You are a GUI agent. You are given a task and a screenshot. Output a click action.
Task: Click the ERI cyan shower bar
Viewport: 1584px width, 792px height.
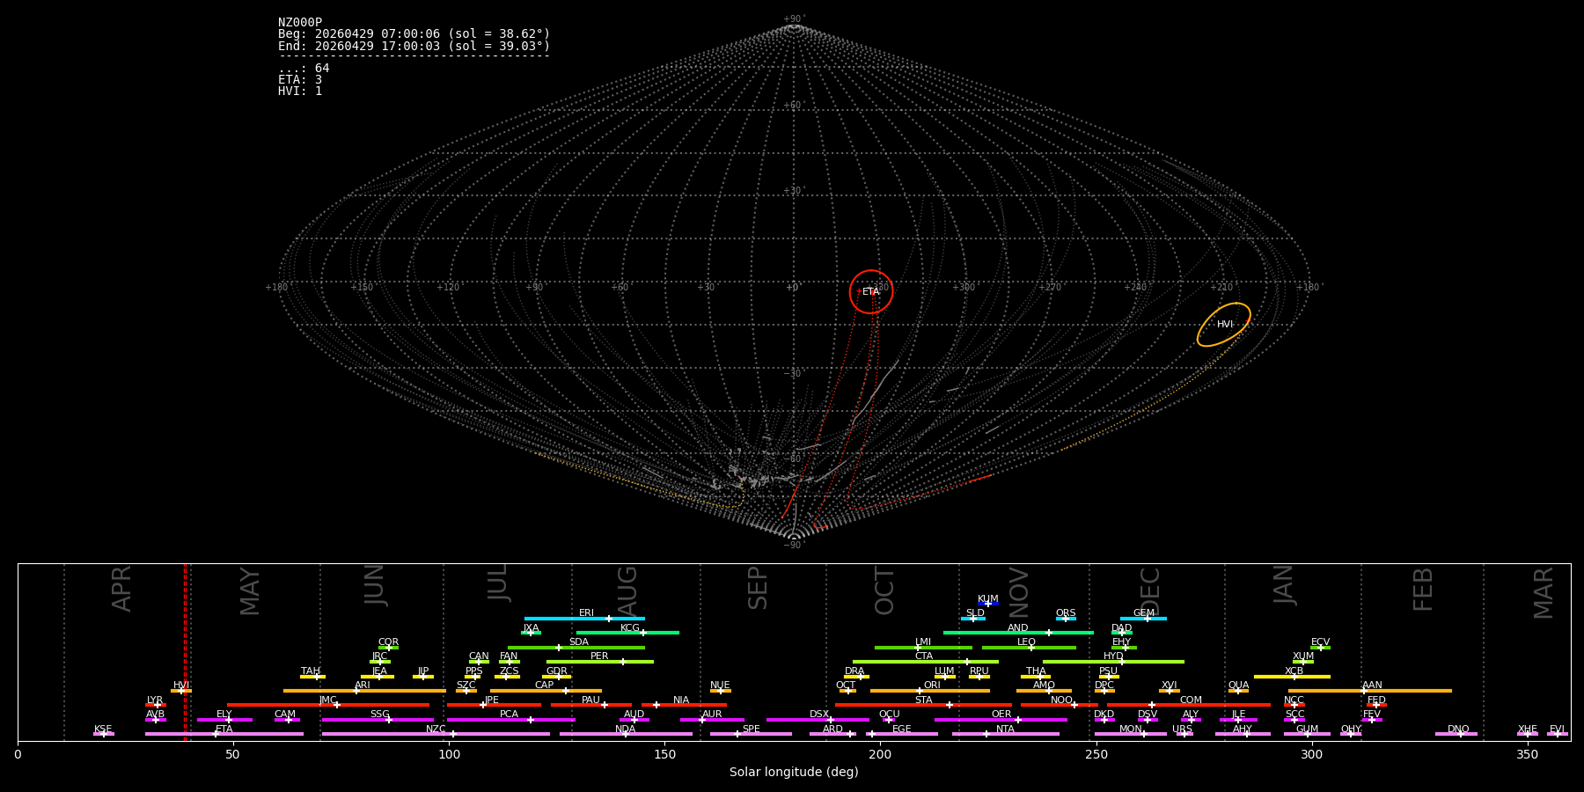584,619
